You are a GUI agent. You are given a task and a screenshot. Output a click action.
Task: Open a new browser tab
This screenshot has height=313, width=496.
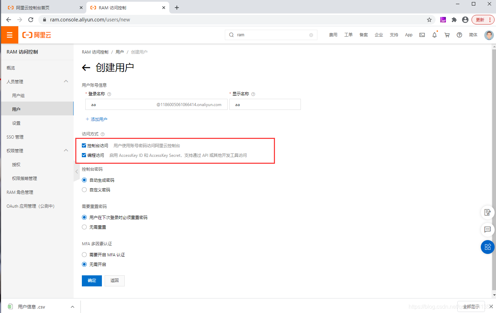point(177,8)
